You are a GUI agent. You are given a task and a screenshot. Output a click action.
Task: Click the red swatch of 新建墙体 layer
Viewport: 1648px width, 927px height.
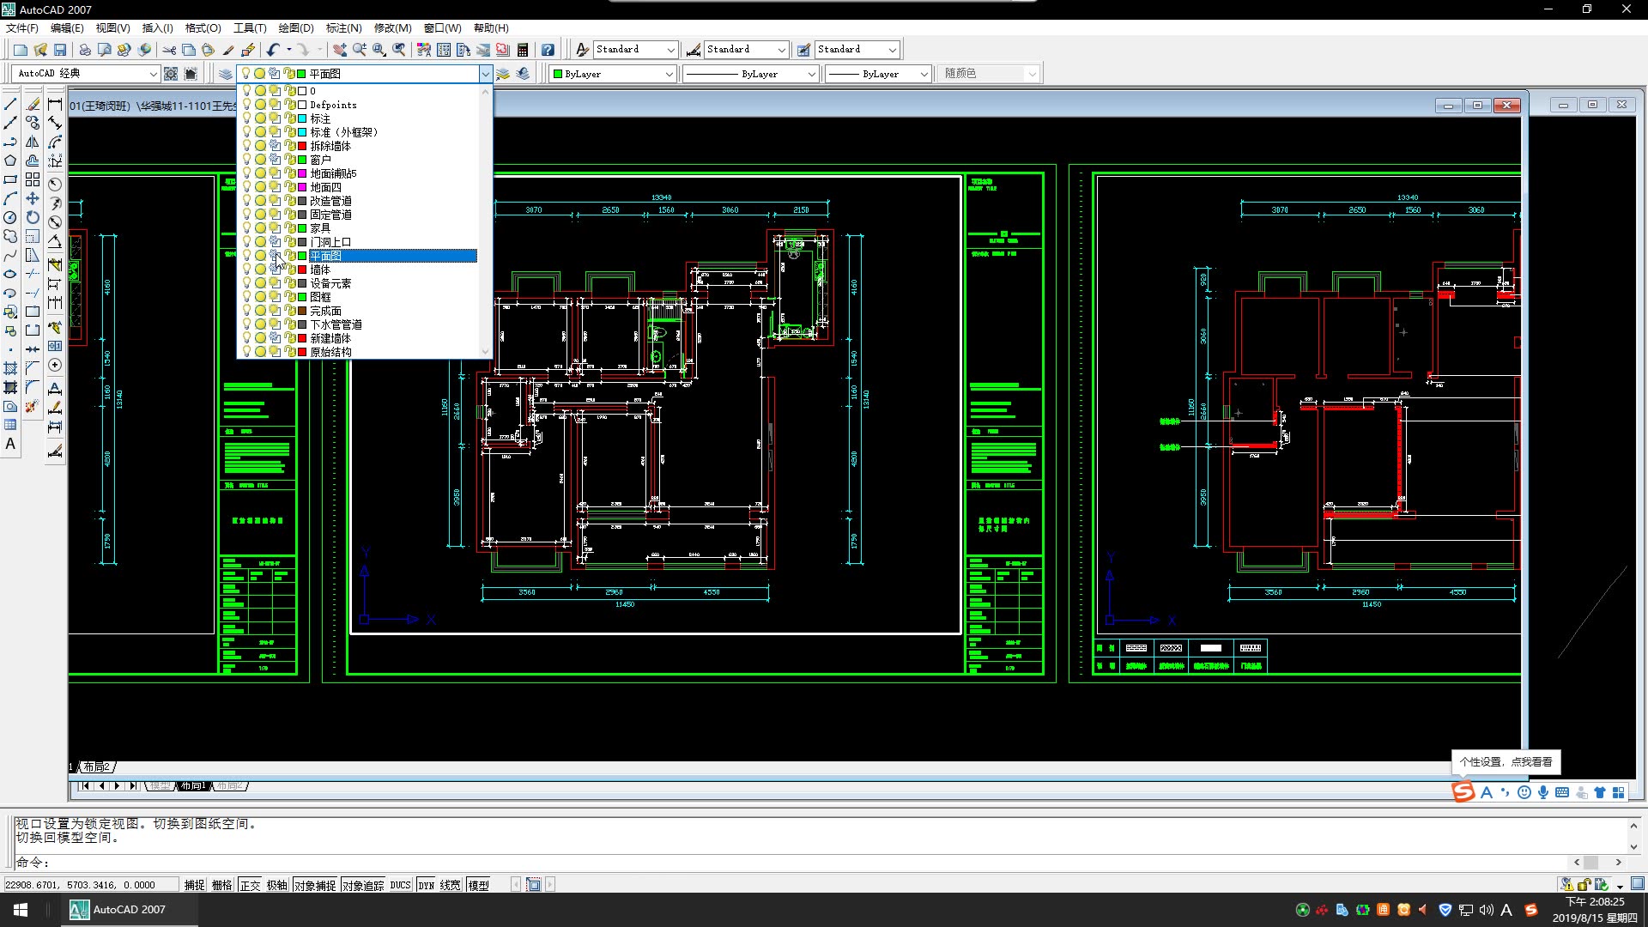(302, 338)
